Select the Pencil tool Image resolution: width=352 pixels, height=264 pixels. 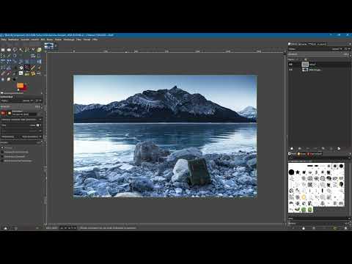click(33, 67)
